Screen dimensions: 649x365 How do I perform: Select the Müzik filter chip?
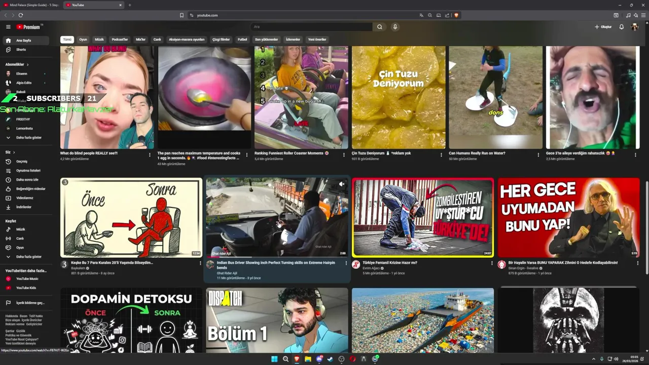(x=99, y=40)
